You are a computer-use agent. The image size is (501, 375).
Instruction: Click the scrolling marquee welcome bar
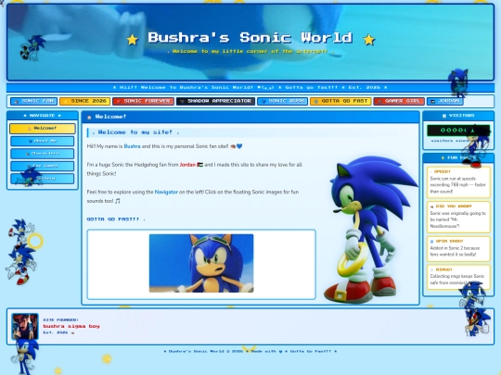point(250,87)
